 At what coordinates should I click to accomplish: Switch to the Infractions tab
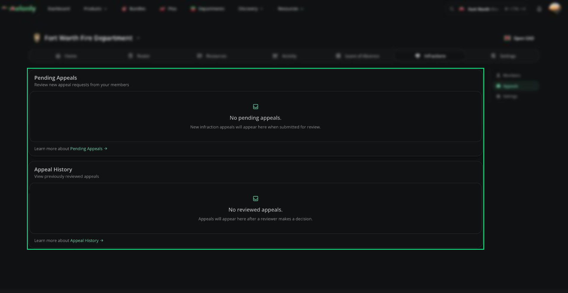coord(431,56)
